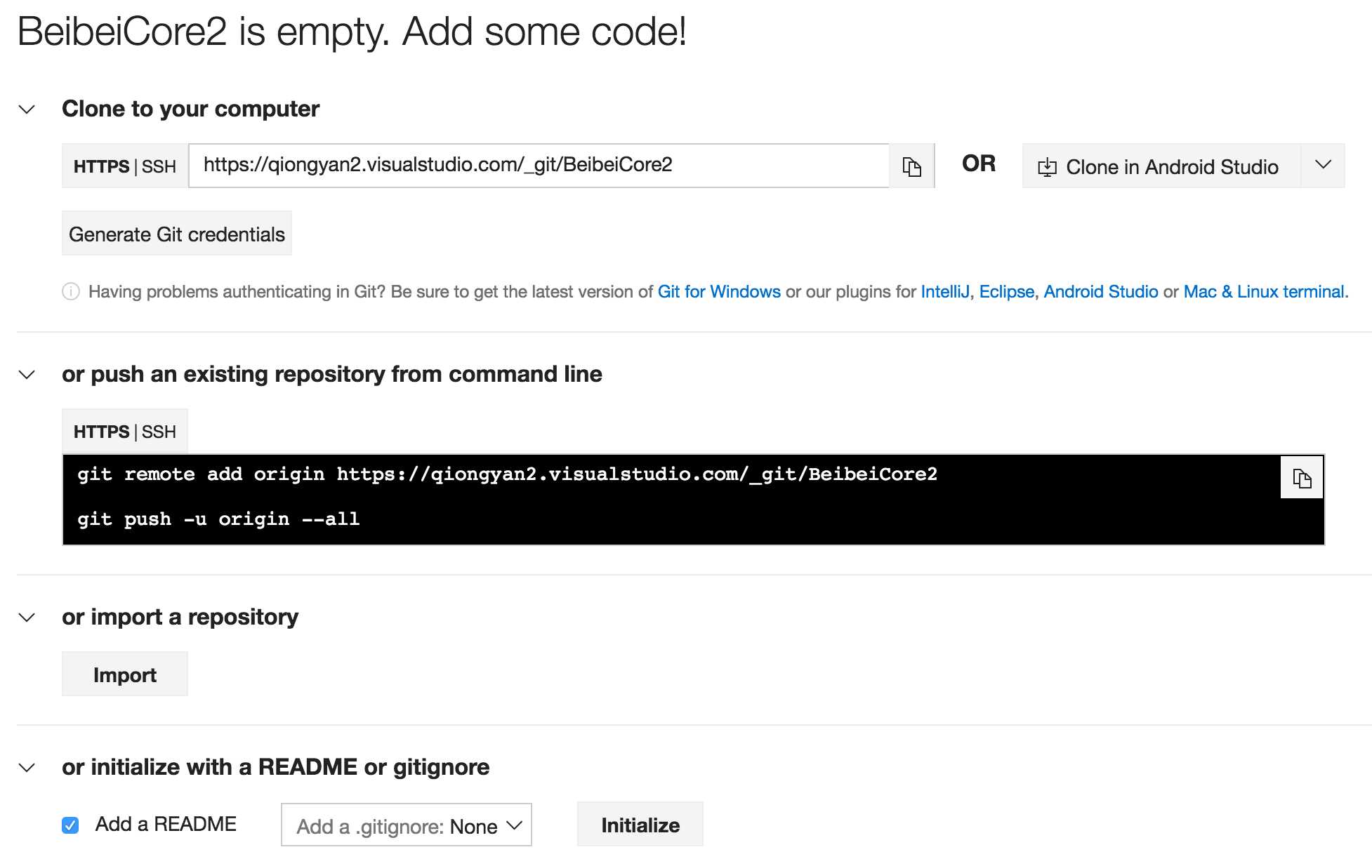
Task: Click Generate Git credentials
Action: (177, 234)
